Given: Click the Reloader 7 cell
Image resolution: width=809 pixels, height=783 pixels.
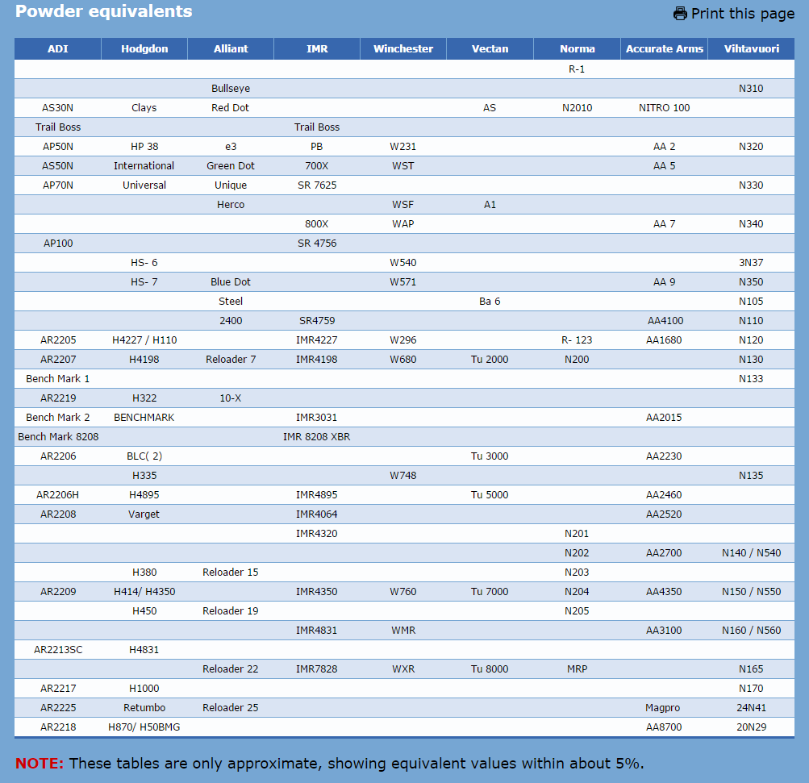Looking at the screenshot, I should 231,360.
